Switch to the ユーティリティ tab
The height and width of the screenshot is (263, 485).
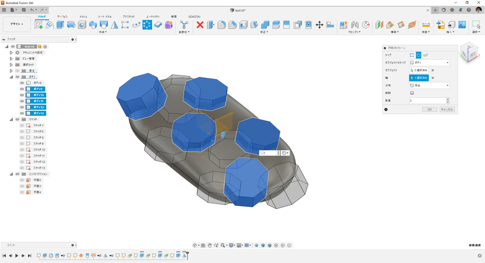153,17
